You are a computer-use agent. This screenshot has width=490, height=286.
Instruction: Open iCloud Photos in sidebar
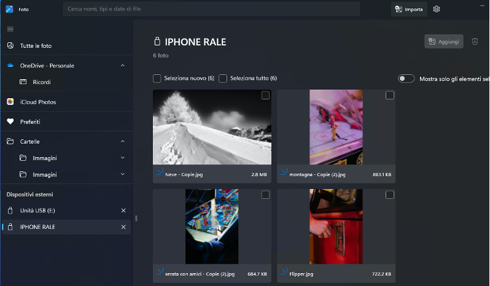(38, 102)
